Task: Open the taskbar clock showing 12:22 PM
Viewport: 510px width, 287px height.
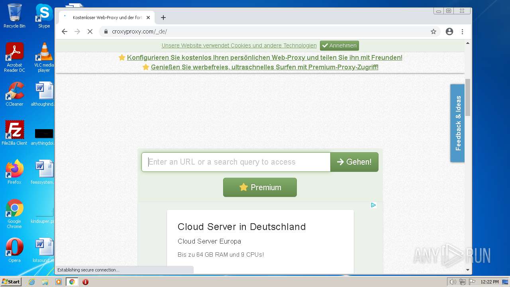Action: [489, 282]
